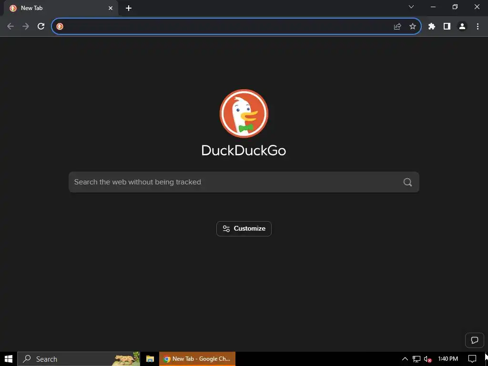This screenshot has width=488, height=366.
Task: Open the Extensions puzzle icon
Action: pyautogui.click(x=432, y=27)
